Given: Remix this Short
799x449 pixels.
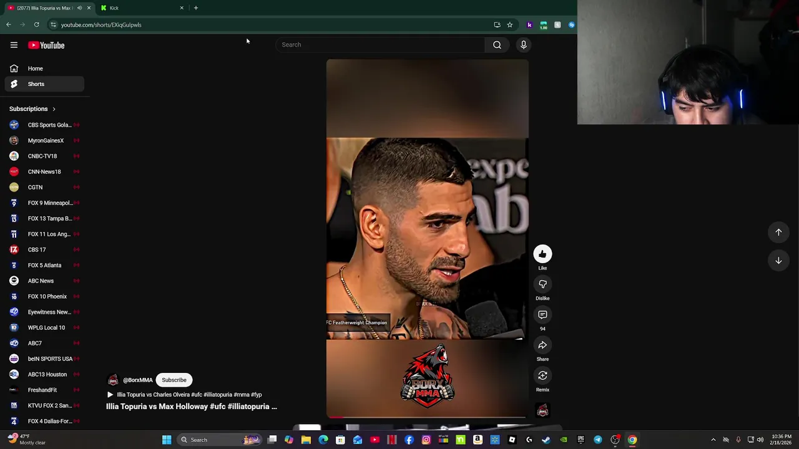Looking at the screenshot, I should tap(542, 375).
